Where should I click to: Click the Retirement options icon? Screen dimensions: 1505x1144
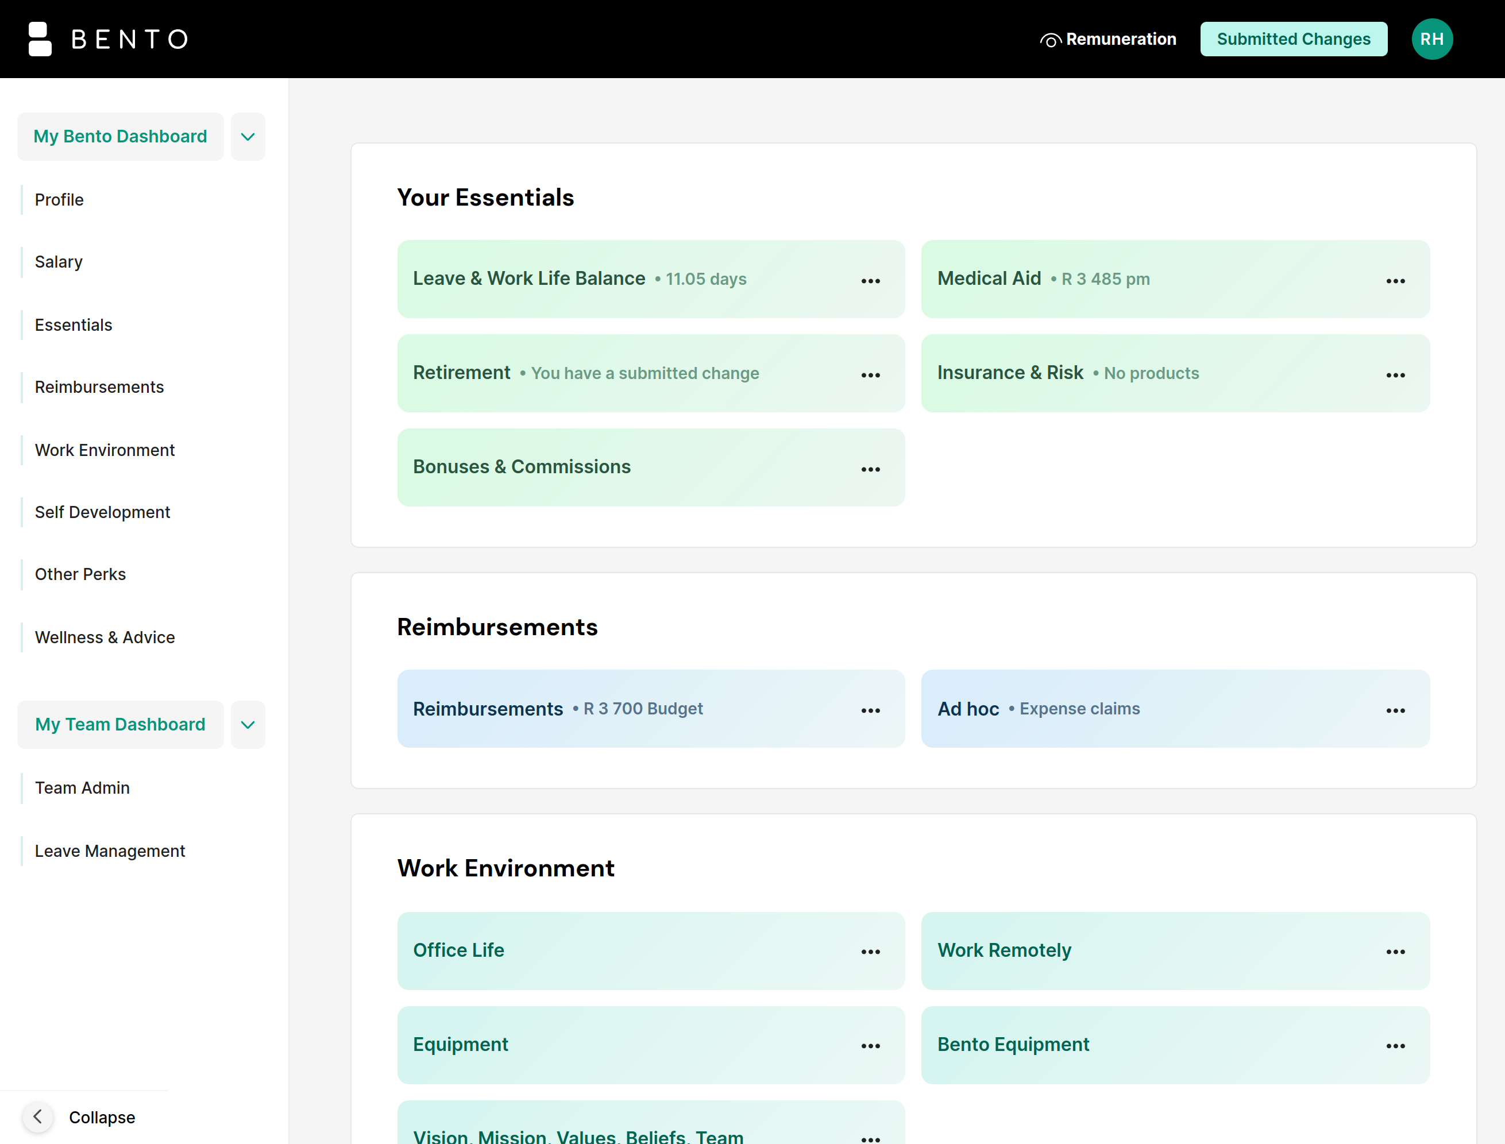(873, 374)
